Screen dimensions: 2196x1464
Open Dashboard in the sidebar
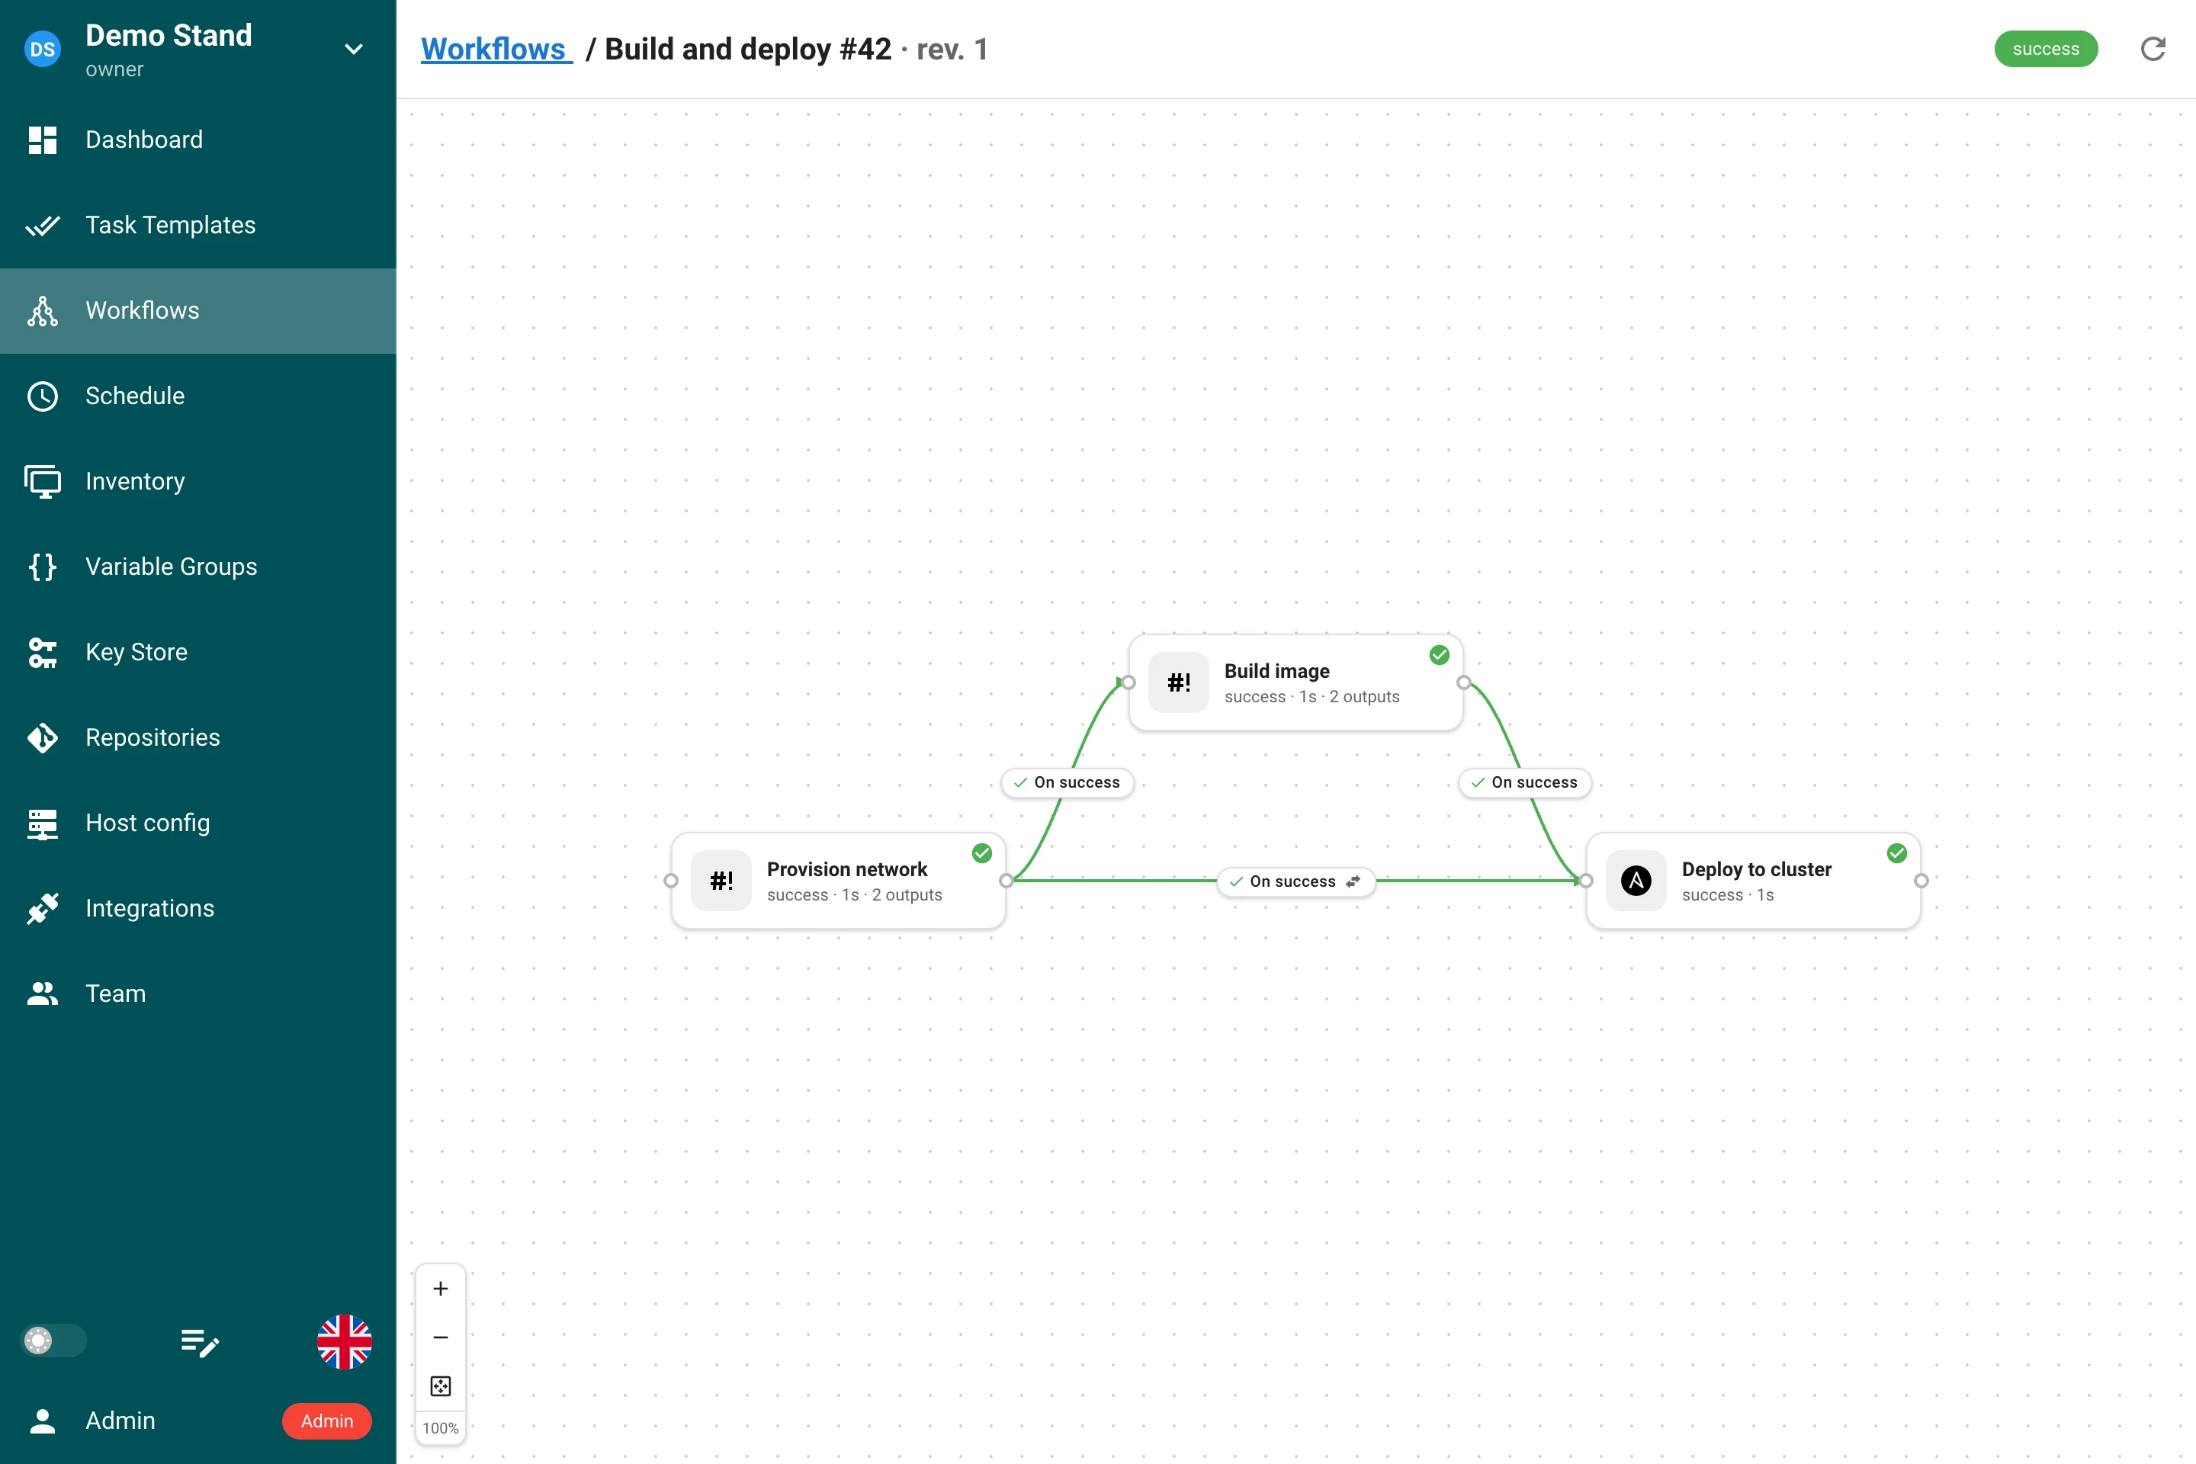(x=198, y=139)
